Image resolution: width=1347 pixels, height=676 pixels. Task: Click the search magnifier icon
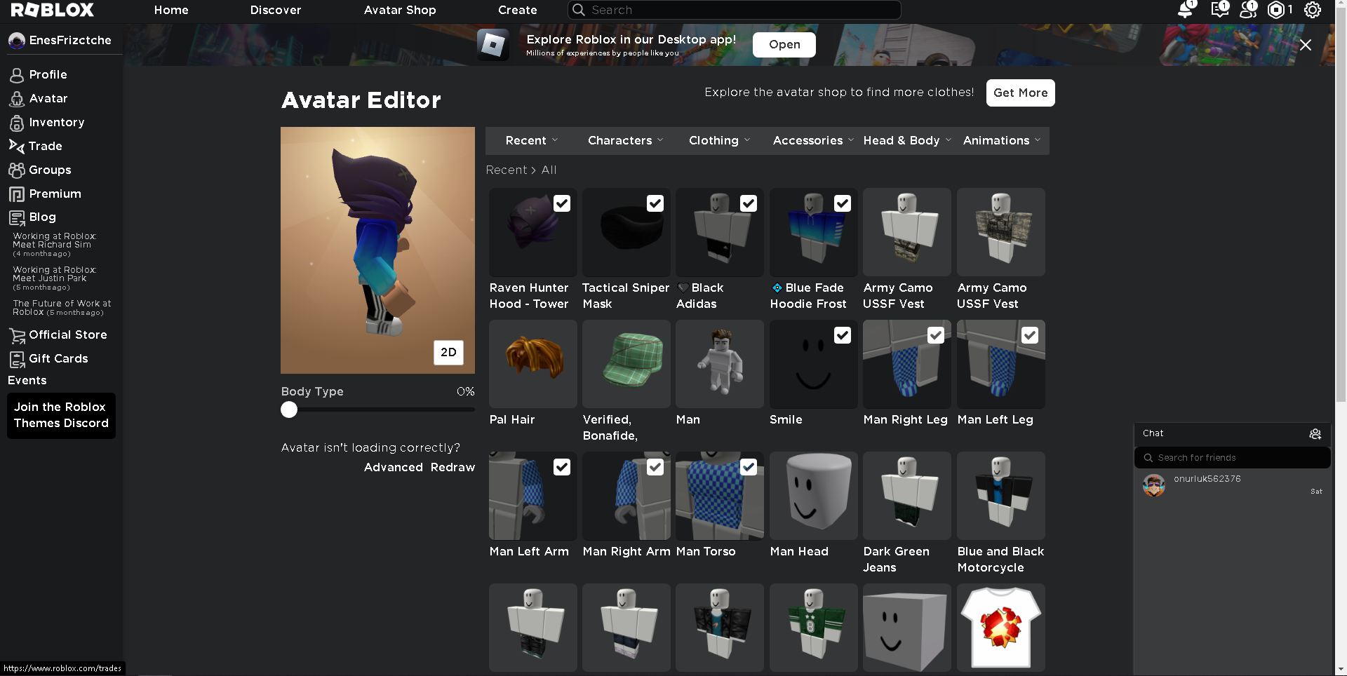click(x=578, y=10)
